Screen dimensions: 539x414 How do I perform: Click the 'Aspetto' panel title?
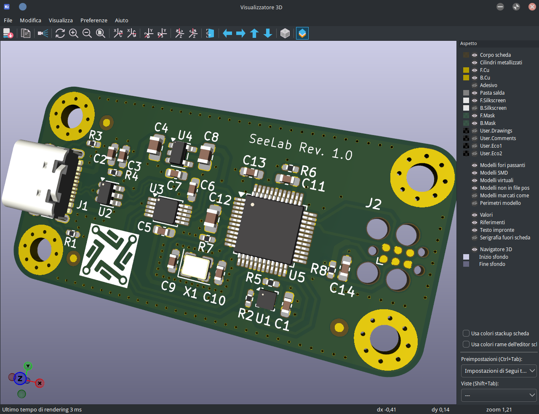469,43
